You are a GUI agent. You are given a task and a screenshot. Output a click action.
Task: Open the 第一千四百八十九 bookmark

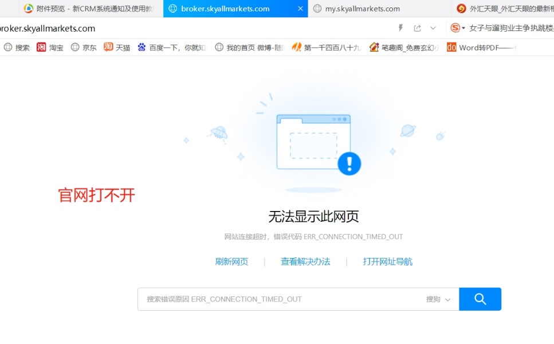click(x=327, y=48)
